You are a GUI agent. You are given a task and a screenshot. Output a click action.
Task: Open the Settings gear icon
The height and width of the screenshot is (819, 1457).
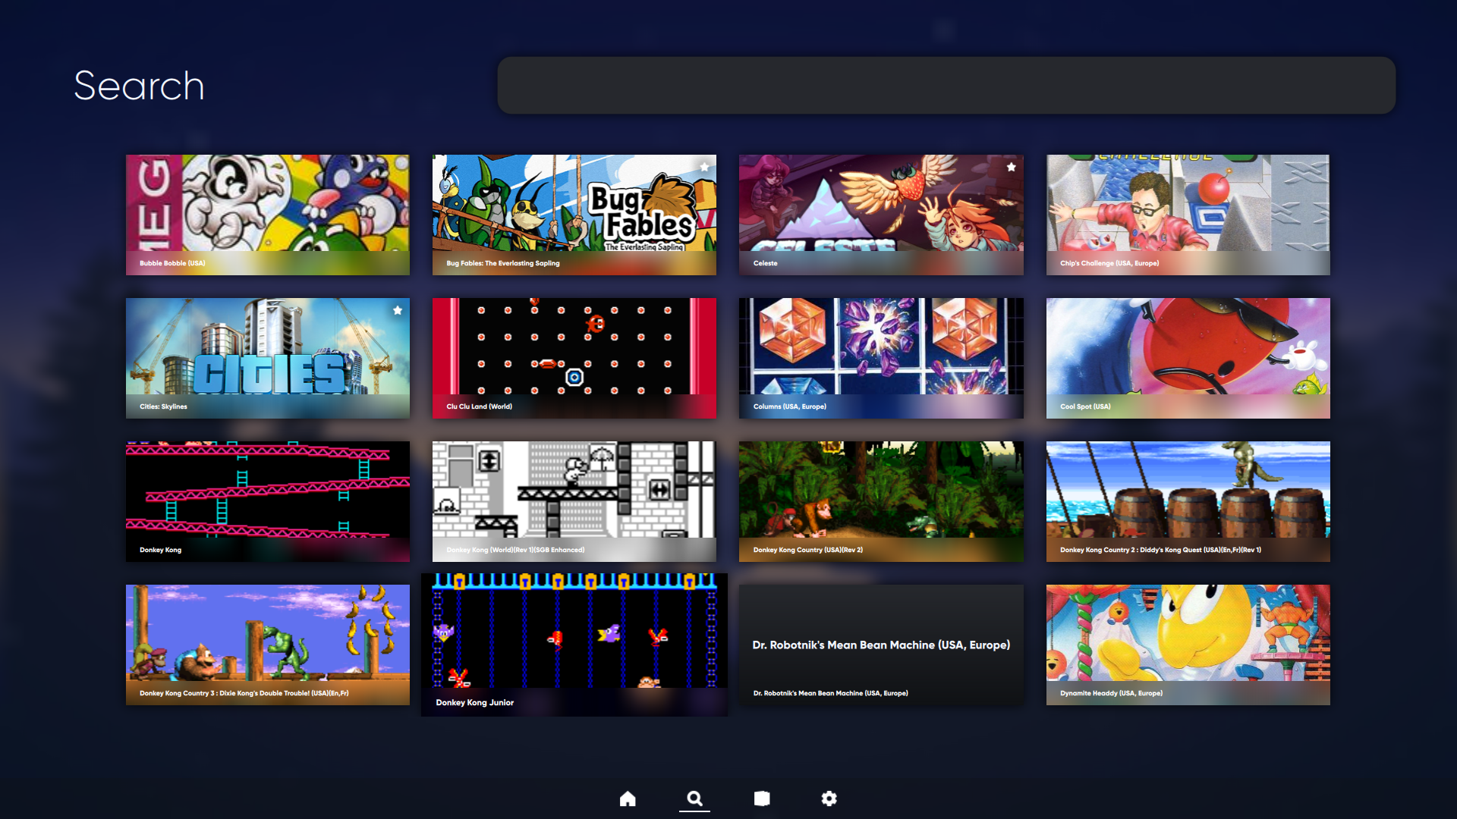click(x=829, y=799)
